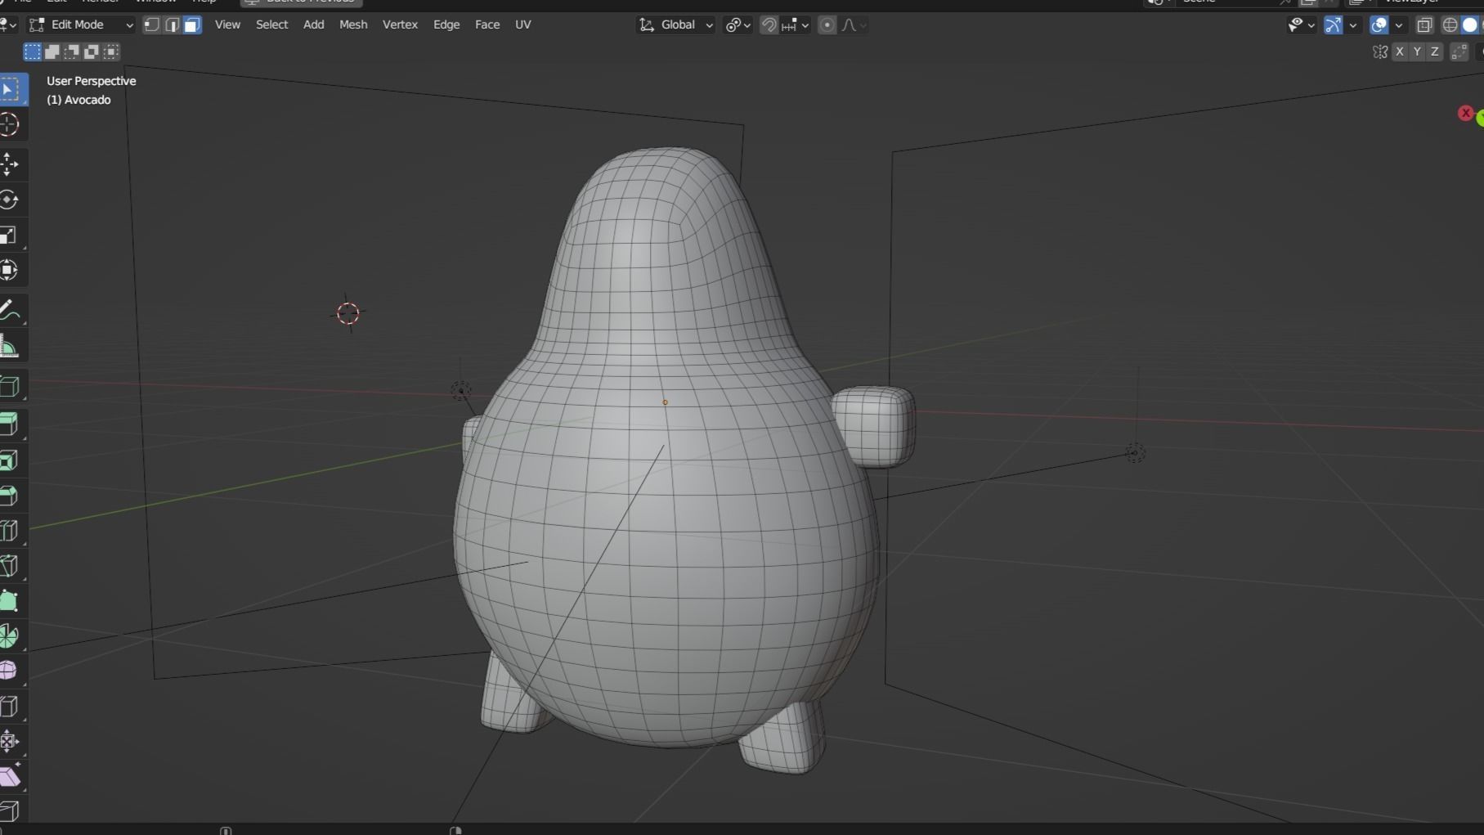Set selection mode to invert

92,52
